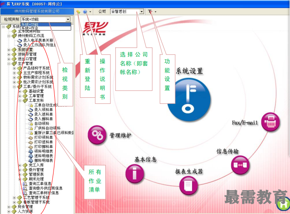Click the 查询工单树状信息 query icon
Image resolution: width=290 pixels, height=214 pixels.
(x=25, y=193)
